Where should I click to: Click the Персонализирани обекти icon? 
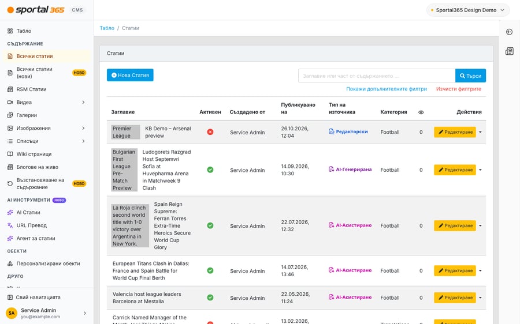coord(10,264)
